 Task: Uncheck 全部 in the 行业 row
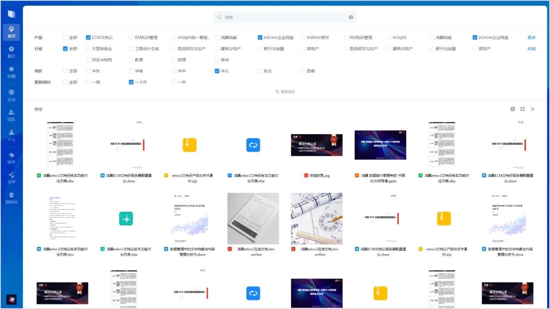coord(65,48)
